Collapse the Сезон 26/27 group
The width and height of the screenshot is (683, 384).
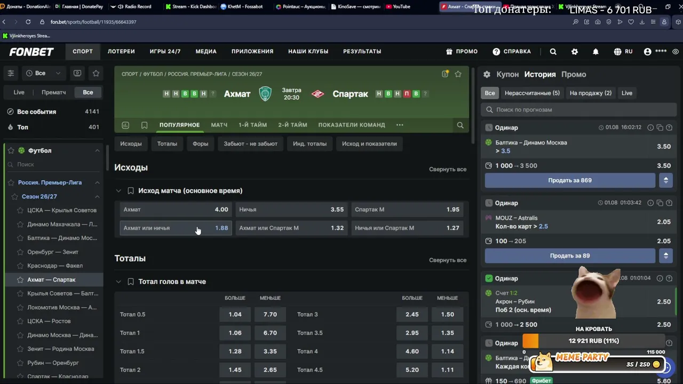[x=97, y=196]
